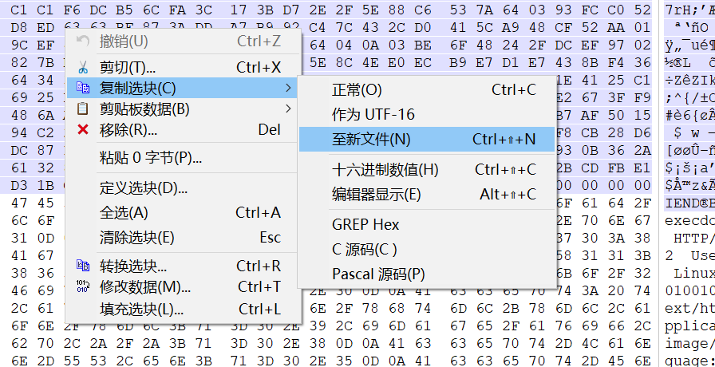Click the red X Remove icon
Screen dimensions: 715x367
click(82, 129)
